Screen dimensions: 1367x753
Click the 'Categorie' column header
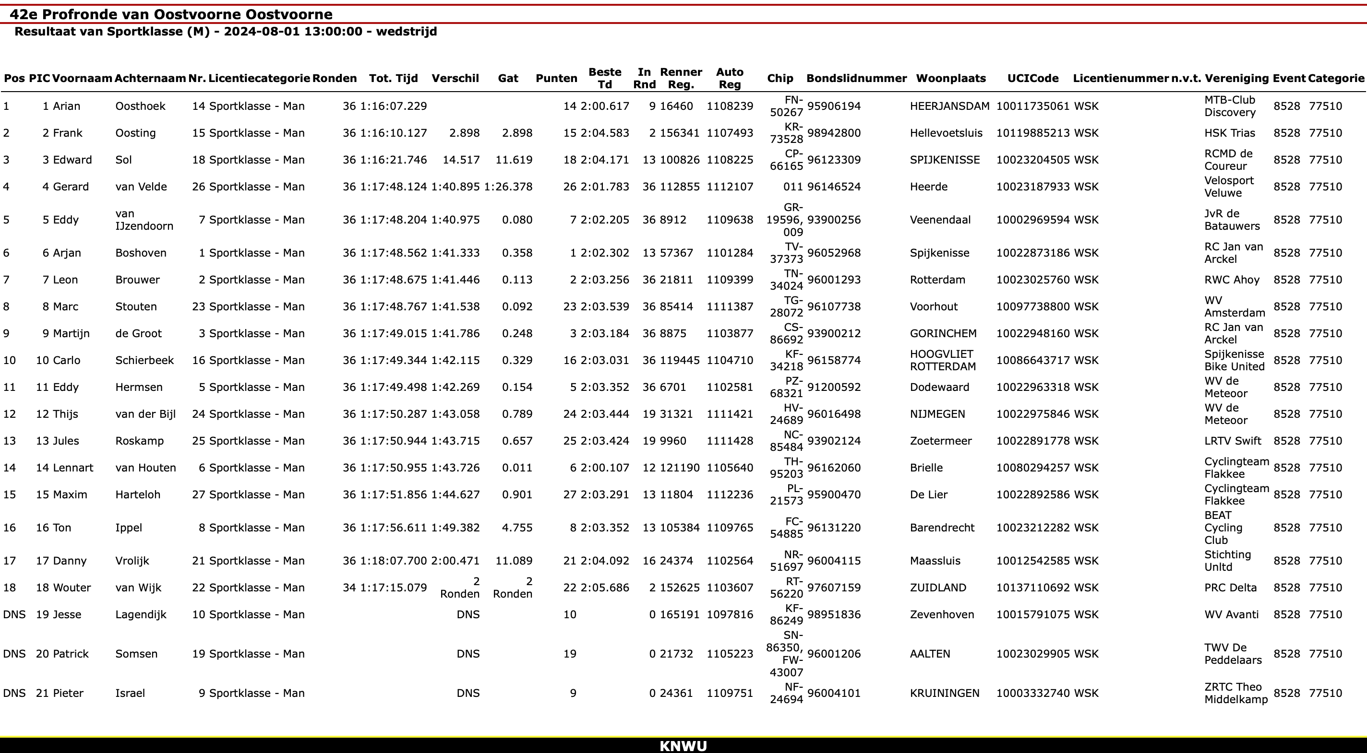click(1336, 79)
